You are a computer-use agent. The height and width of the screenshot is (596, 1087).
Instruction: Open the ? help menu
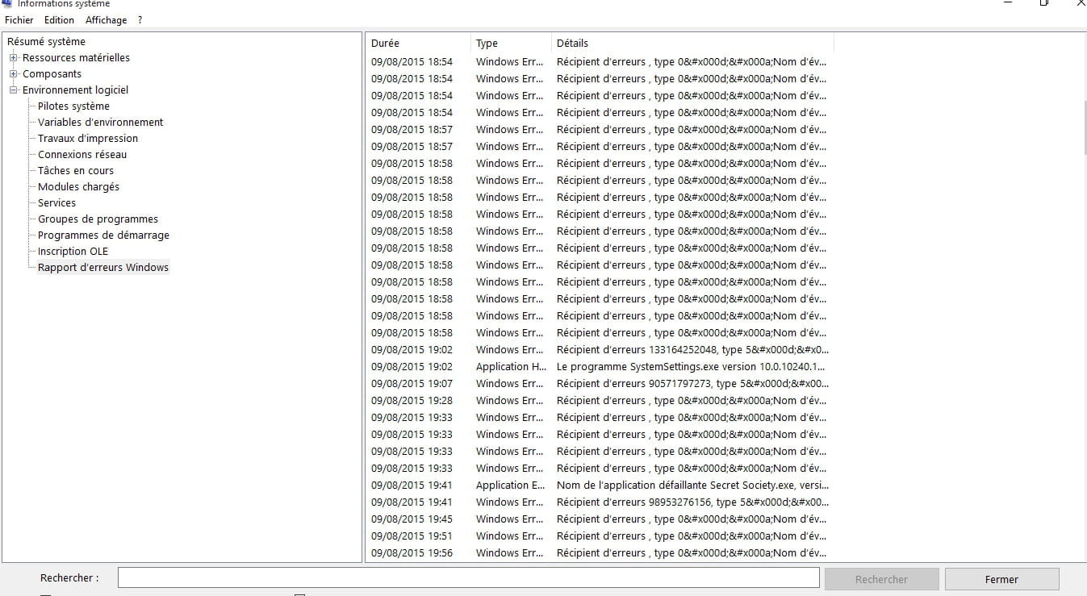(x=140, y=20)
